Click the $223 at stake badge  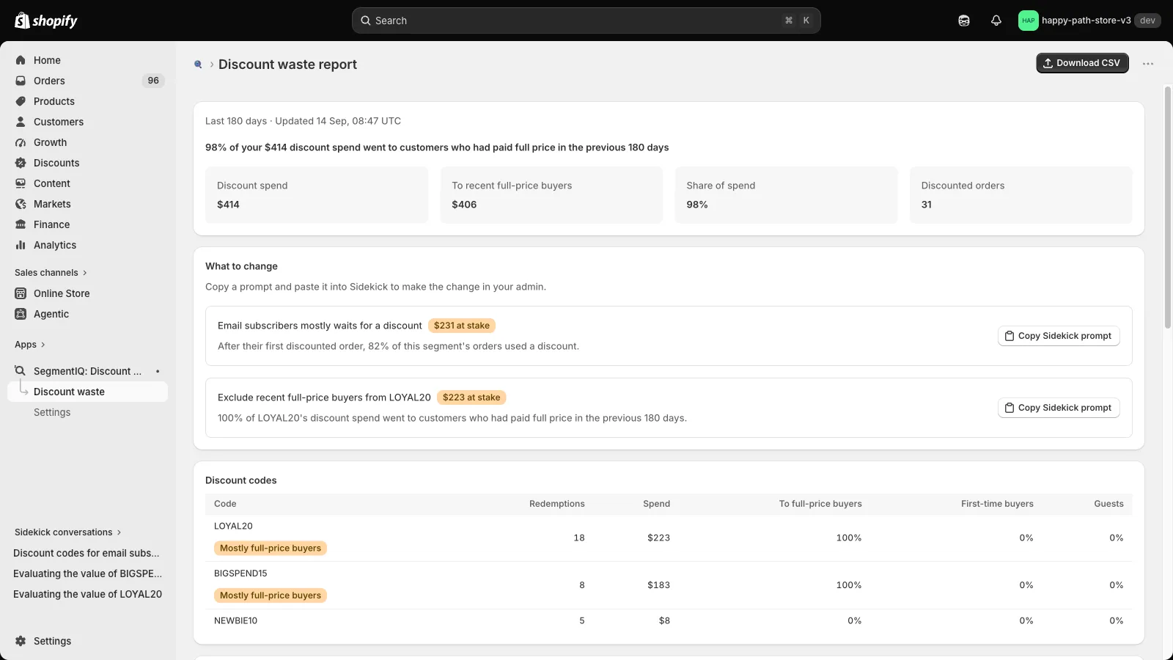click(471, 397)
